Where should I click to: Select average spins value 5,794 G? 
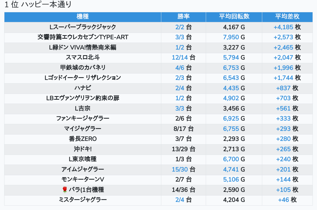[234, 57]
